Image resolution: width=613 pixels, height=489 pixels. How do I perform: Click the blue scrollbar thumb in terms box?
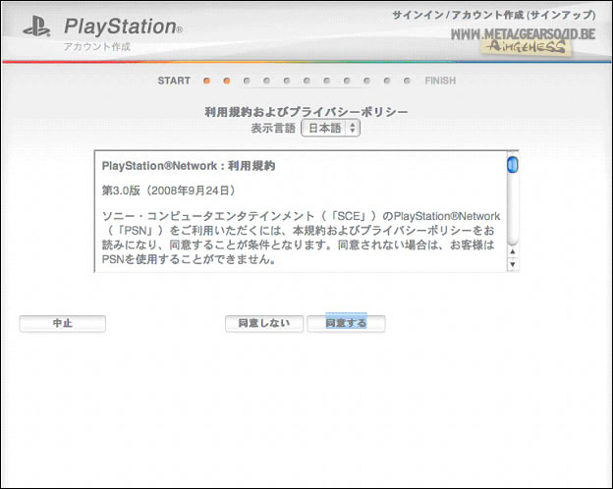pyautogui.click(x=513, y=164)
